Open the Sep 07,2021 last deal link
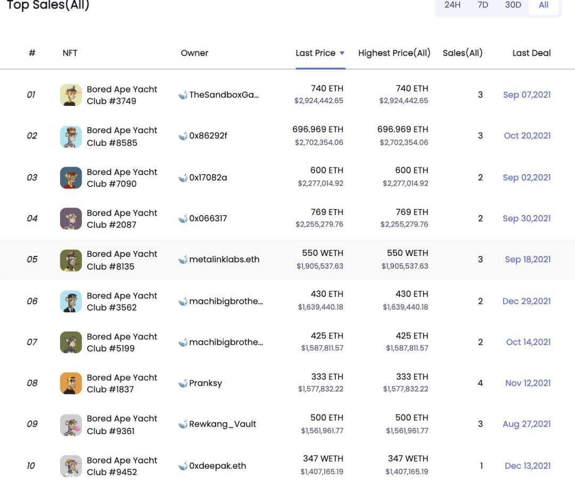This screenshot has height=481, width=575. pos(527,95)
